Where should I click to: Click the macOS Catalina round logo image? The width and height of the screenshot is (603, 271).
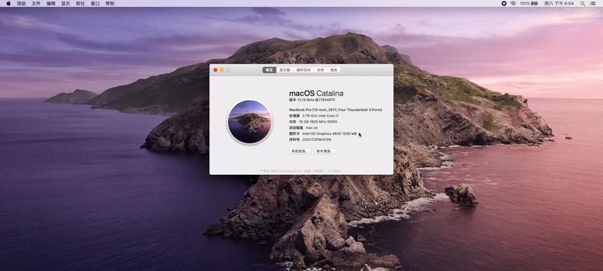pyautogui.click(x=250, y=122)
